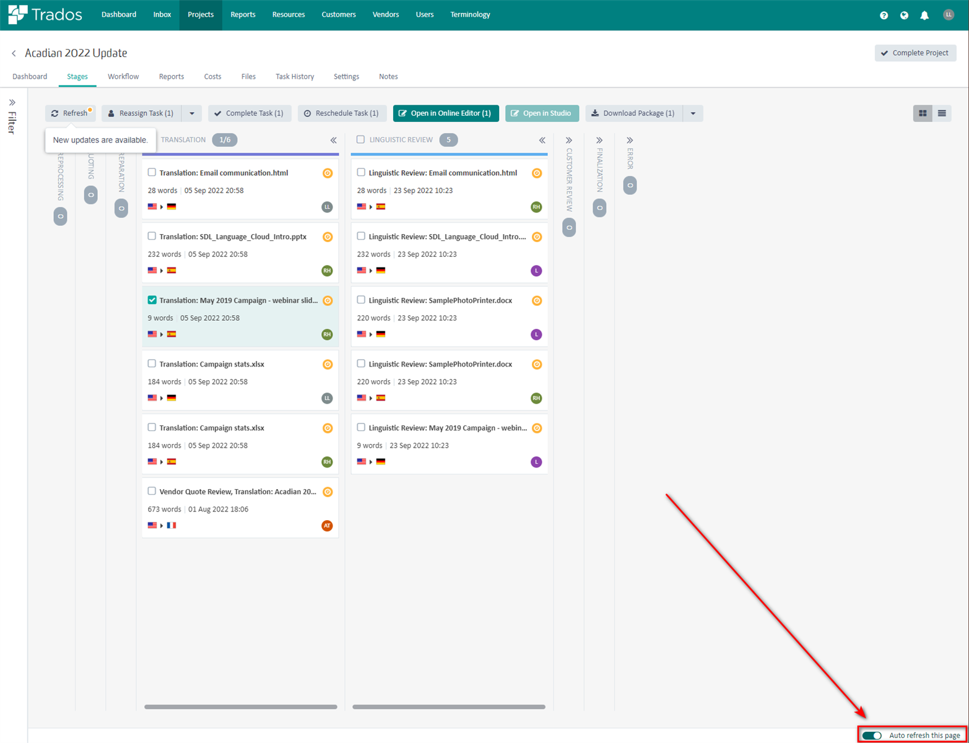Screen dimensions: 969x743
Task: Expand the Error stage column
Action: click(x=630, y=141)
